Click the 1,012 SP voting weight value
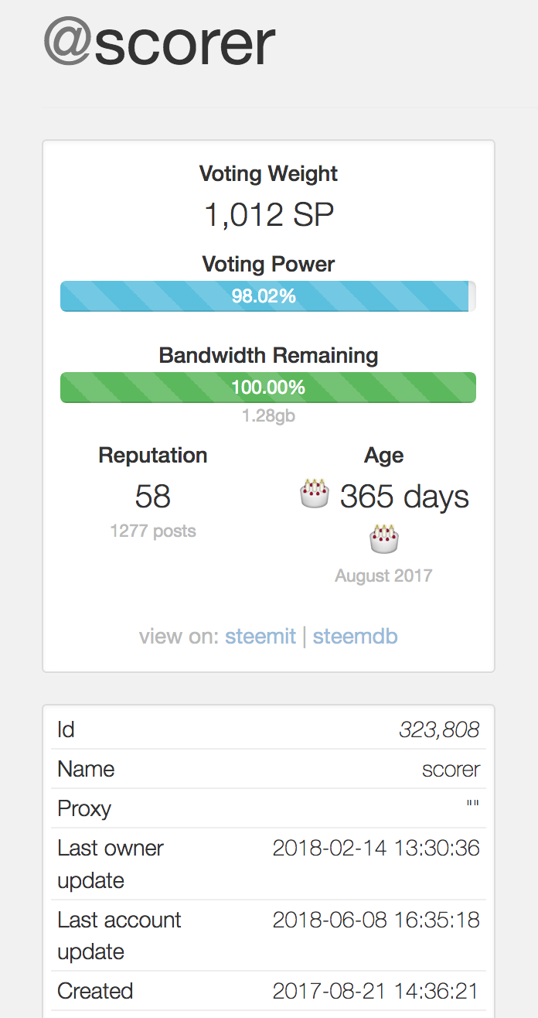538x1018 pixels. pyautogui.click(x=268, y=215)
